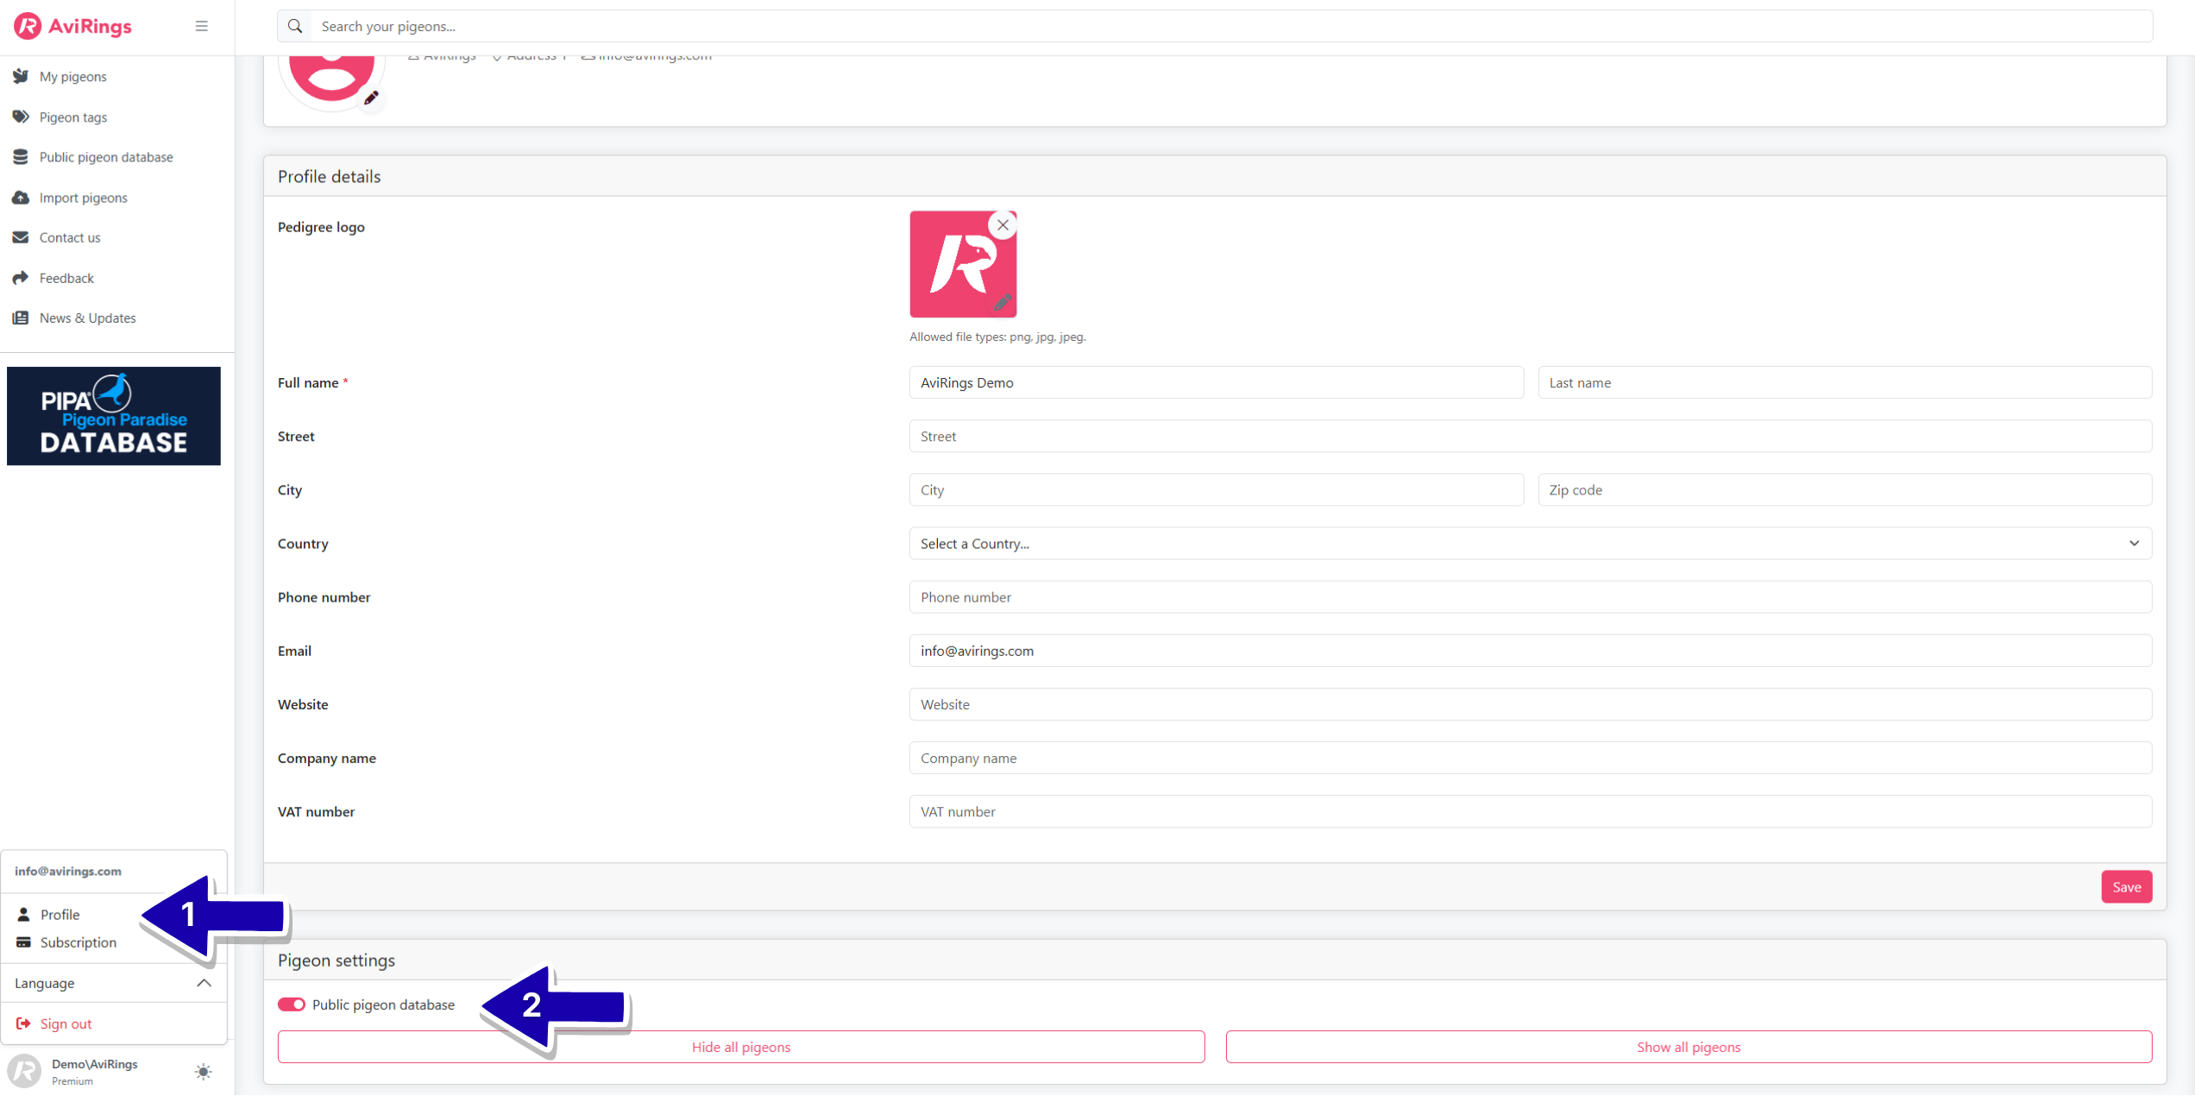The image size is (2195, 1096).
Task: Open the PIPA Pigeon Paradise Database banner
Action: [x=114, y=416]
